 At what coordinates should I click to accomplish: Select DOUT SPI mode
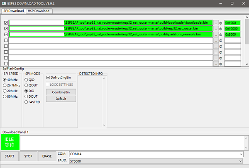point(31,96)
